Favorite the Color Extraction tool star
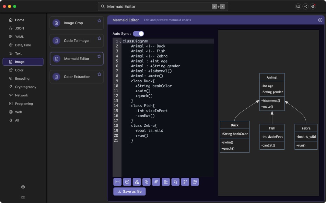Image resolution: width=326 pixels, height=203 pixels. (x=100, y=74)
